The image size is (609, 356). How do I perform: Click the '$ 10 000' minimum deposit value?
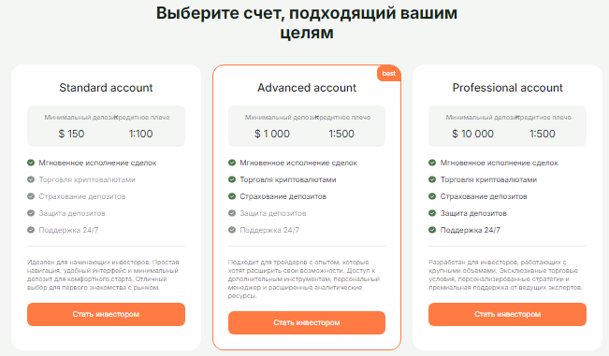click(x=472, y=134)
